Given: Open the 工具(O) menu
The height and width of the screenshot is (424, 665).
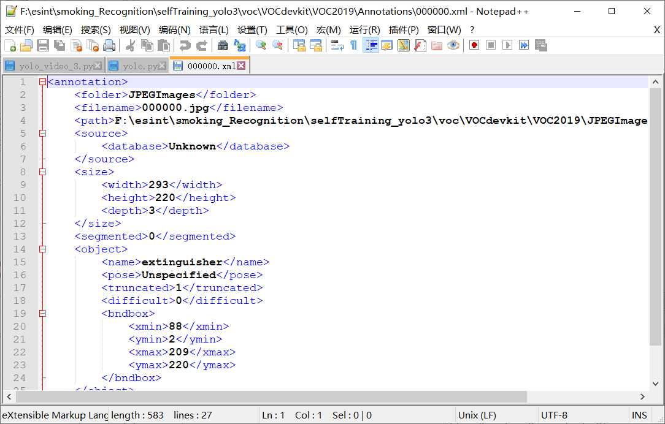Looking at the screenshot, I should pyautogui.click(x=292, y=29).
